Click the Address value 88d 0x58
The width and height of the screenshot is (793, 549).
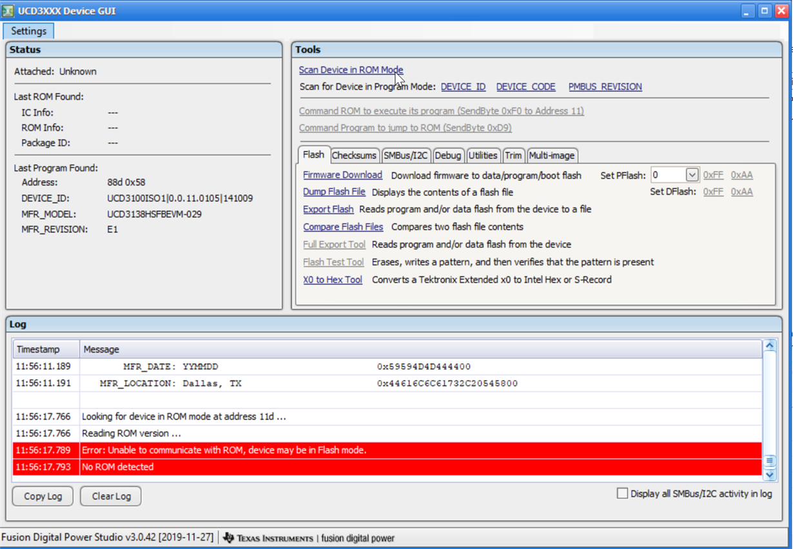coord(126,182)
